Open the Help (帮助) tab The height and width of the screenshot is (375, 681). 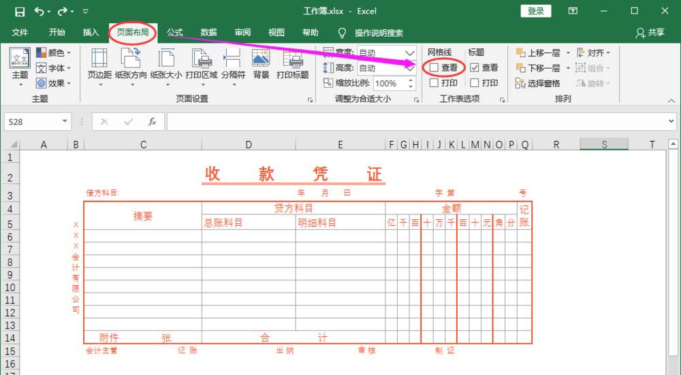coord(311,33)
